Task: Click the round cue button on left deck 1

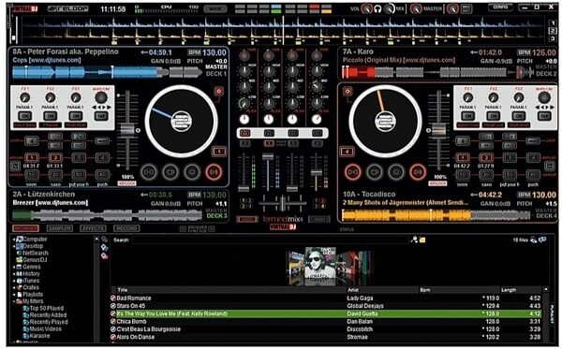Action: point(192,172)
